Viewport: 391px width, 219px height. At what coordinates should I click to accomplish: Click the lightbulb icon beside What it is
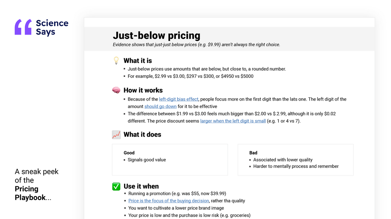[x=116, y=61]
